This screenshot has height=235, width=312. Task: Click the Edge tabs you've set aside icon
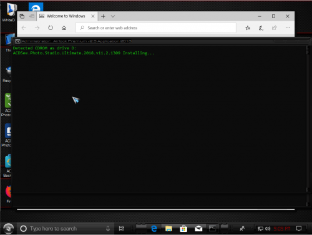coord(22,16)
